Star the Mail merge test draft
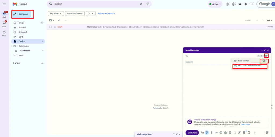The width and height of the screenshot is (275, 137). 55,27
